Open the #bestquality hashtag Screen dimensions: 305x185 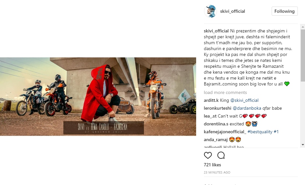click(260, 132)
